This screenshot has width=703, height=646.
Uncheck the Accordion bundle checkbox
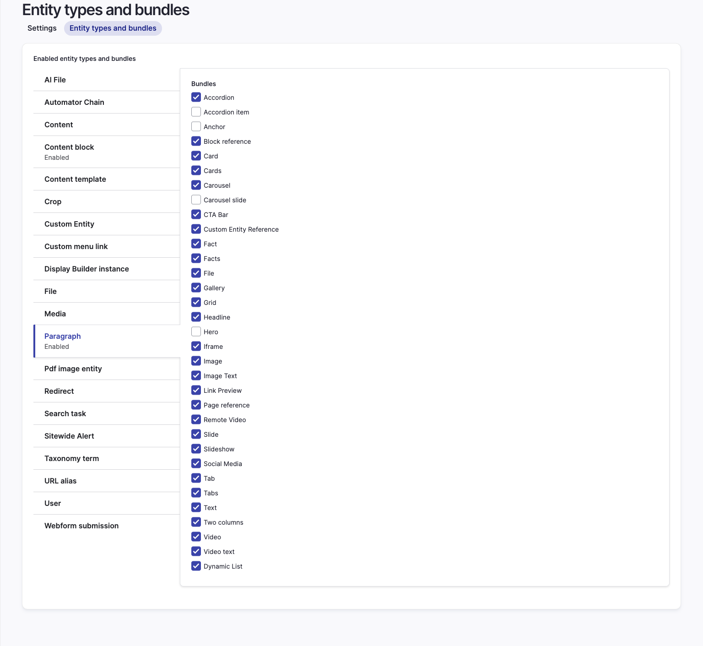(196, 97)
